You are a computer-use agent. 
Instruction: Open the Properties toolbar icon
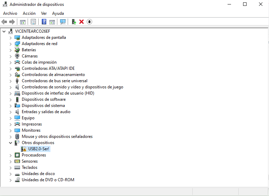(x=33, y=22)
